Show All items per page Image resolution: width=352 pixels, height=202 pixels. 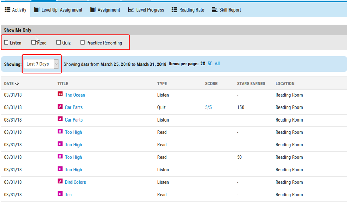[217, 64]
